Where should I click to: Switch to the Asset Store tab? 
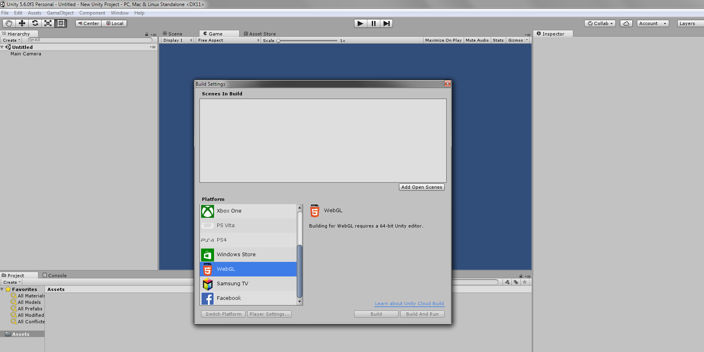pyautogui.click(x=260, y=34)
